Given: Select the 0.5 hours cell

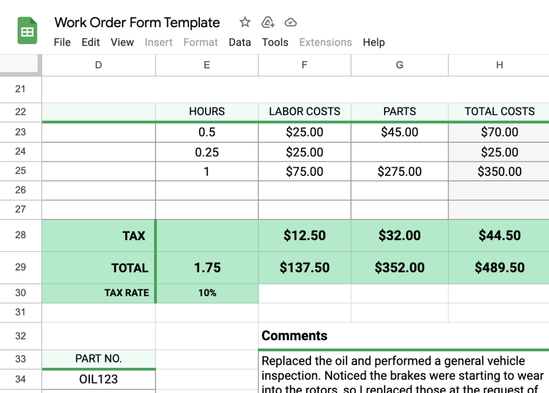Looking at the screenshot, I should coord(207,132).
